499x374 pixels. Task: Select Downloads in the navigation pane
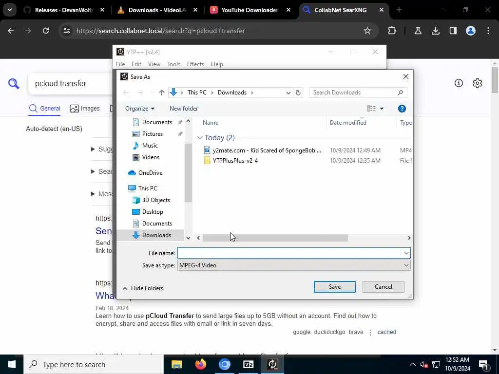point(156,235)
